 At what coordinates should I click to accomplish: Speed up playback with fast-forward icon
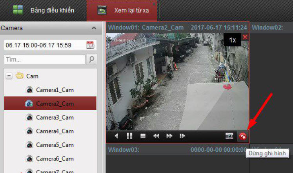click(x=169, y=136)
